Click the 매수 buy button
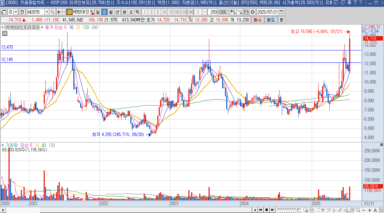This screenshot has height=213, width=384. tap(258, 20)
